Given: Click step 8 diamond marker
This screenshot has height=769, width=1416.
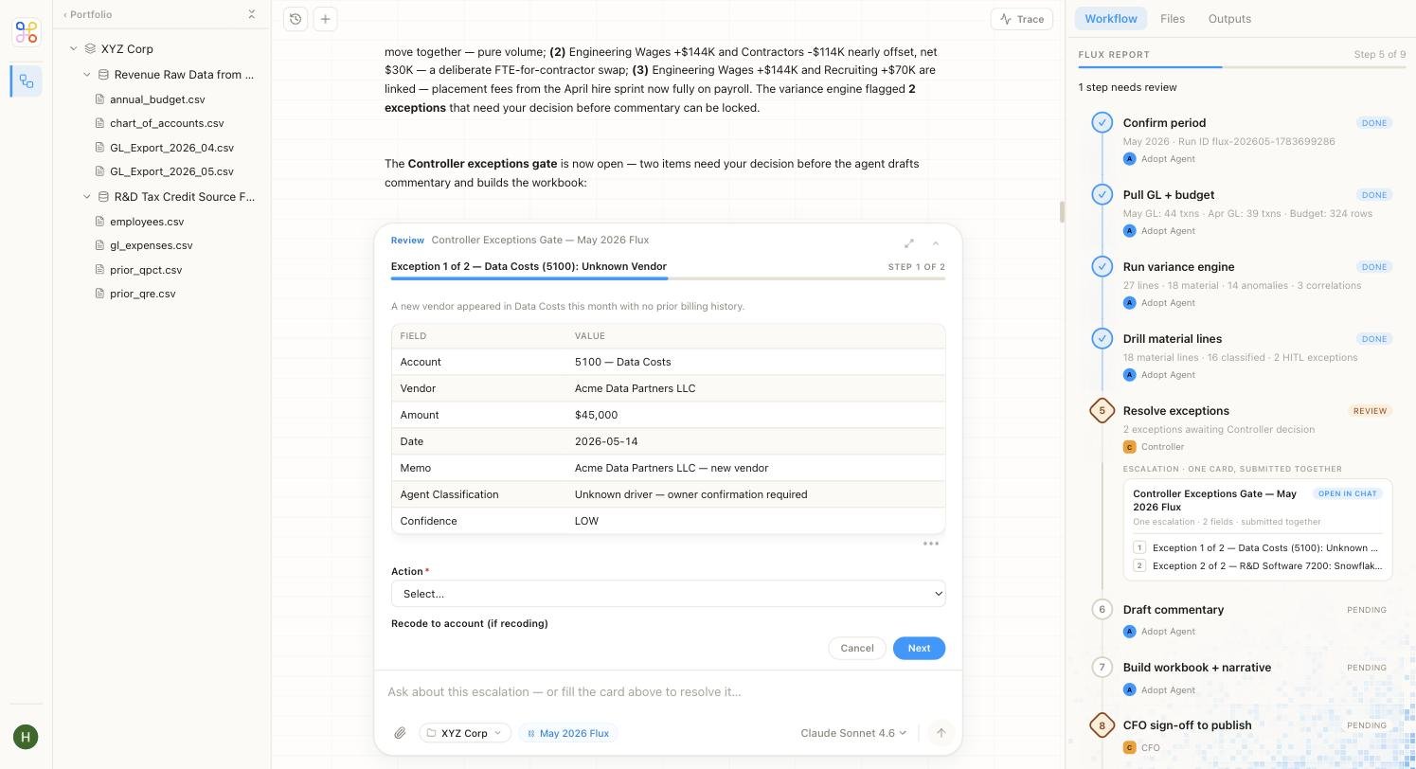Looking at the screenshot, I should coord(1102,725).
